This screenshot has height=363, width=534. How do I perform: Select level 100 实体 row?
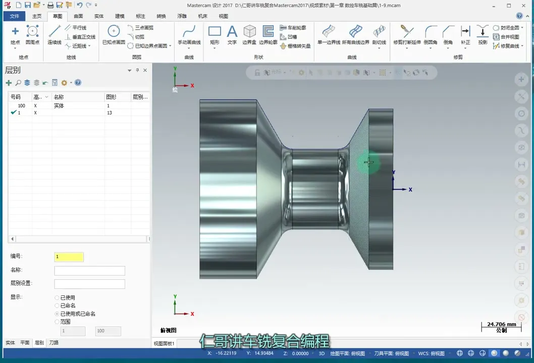(59, 106)
